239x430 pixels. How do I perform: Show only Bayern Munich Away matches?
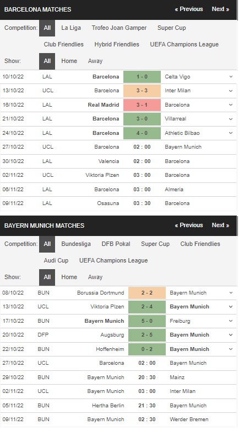click(95, 277)
